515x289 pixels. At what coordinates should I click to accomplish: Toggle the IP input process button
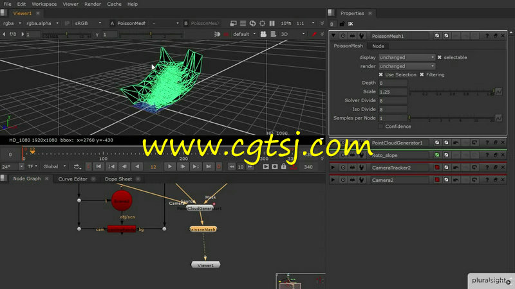[x=67, y=23]
